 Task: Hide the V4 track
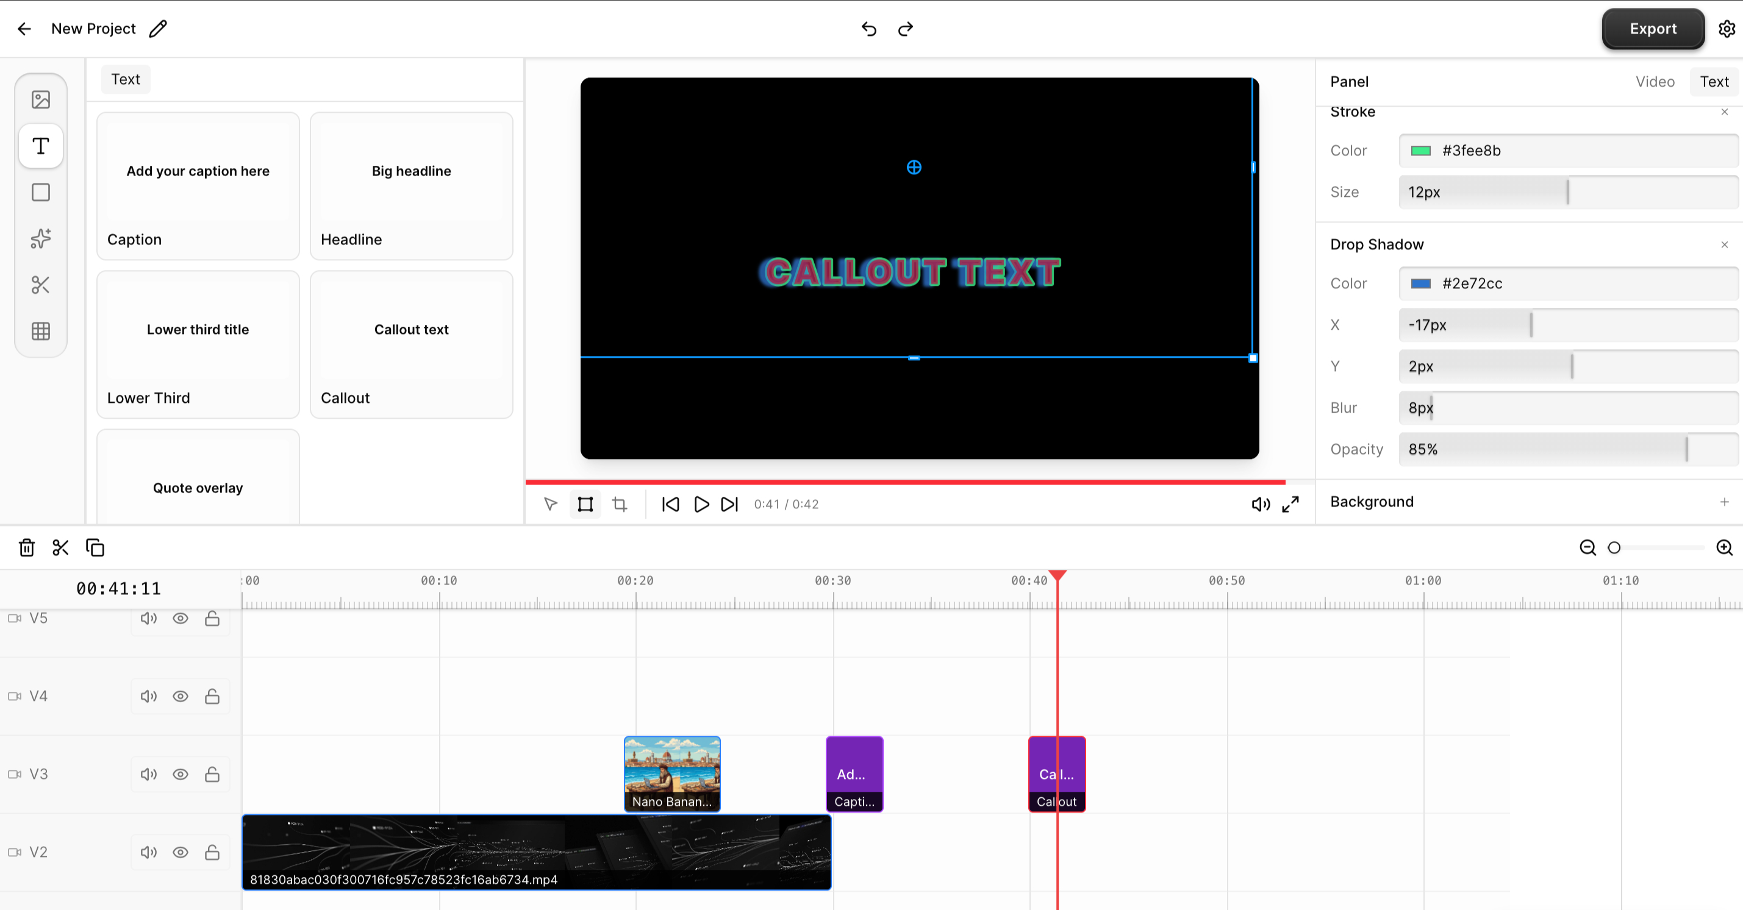click(x=180, y=695)
